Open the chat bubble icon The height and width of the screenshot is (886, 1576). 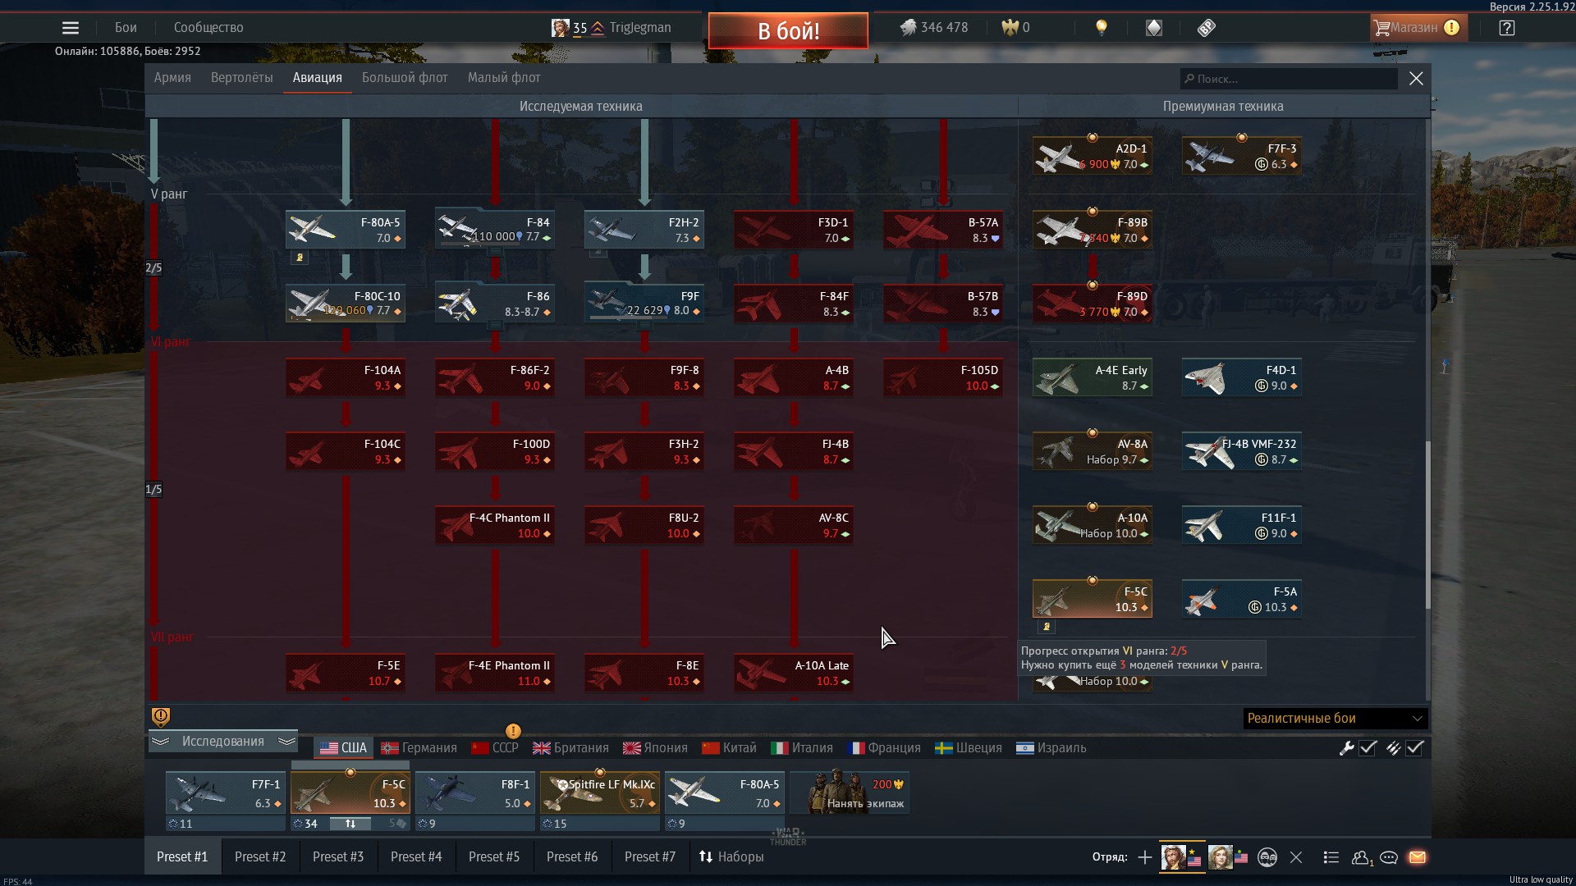point(1389,857)
